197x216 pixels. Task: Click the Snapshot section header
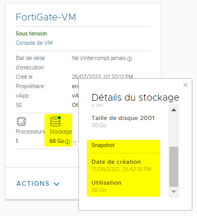[x=103, y=145]
